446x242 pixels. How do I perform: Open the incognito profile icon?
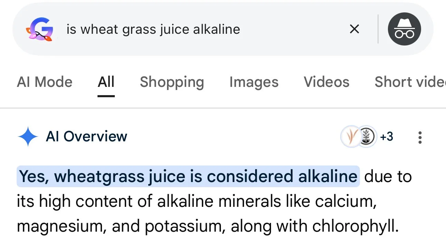pyautogui.click(x=404, y=29)
